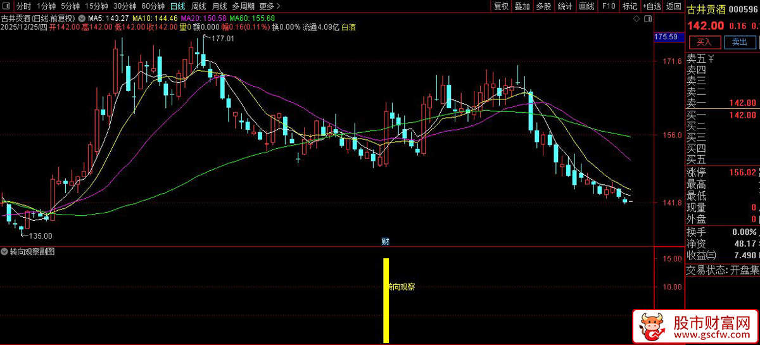This screenshot has width=760, height=345.
Task: Click the MA10: 144.46 label
Action: (x=155, y=18)
